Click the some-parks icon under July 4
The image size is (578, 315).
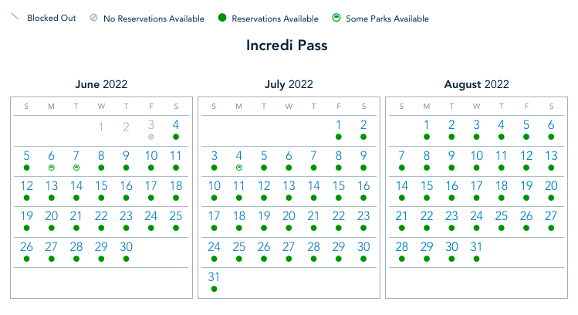point(239,167)
